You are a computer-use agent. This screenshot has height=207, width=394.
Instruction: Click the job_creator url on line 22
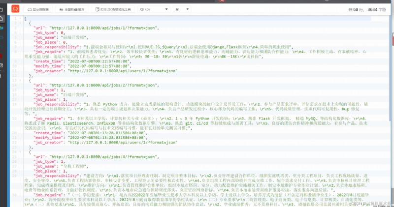click(x=123, y=142)
